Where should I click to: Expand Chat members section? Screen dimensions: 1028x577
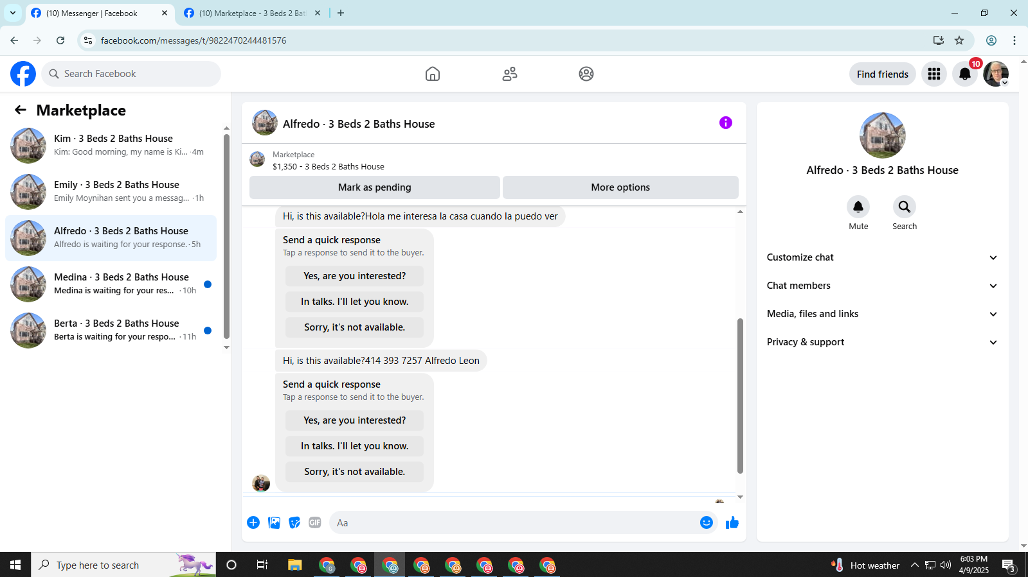[x=882, y=286]
